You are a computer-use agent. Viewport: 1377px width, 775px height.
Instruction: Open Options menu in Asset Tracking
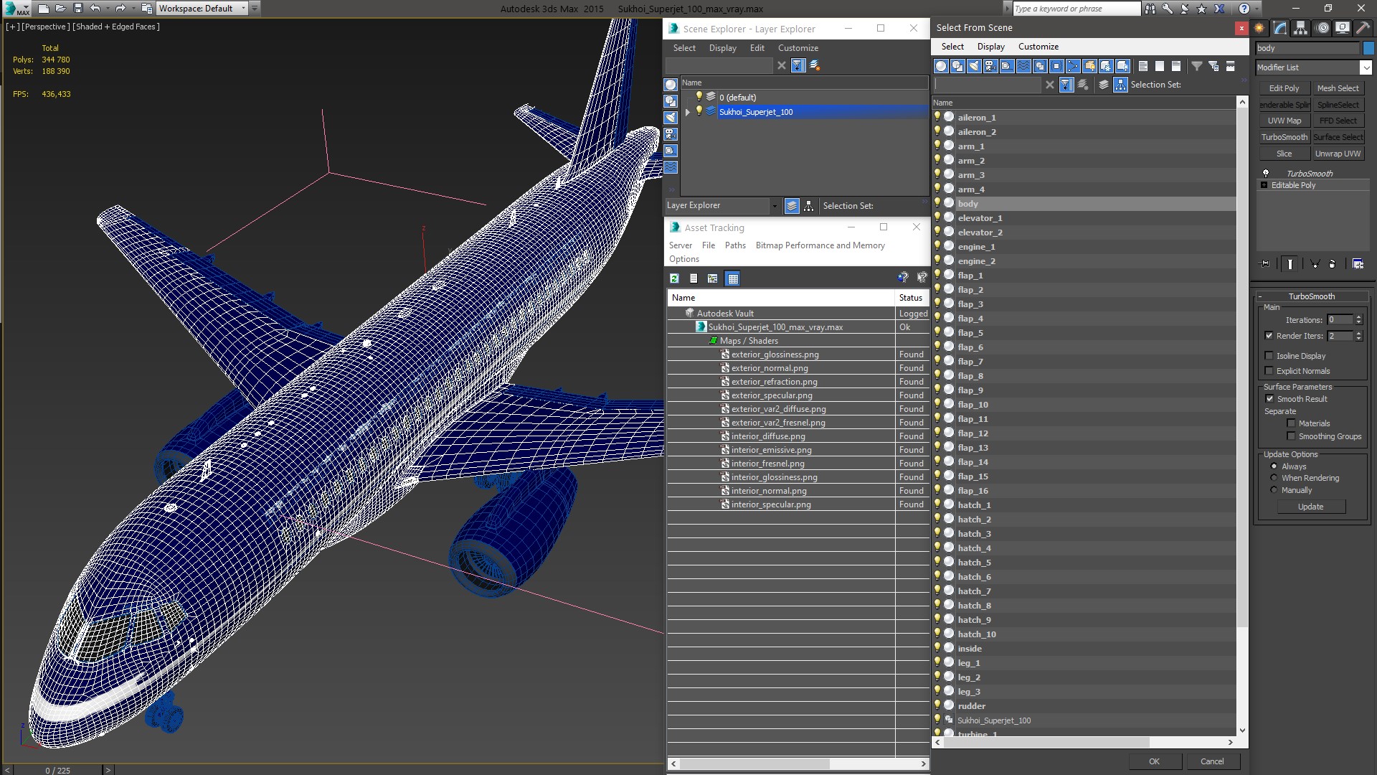(x=683, y=259)
